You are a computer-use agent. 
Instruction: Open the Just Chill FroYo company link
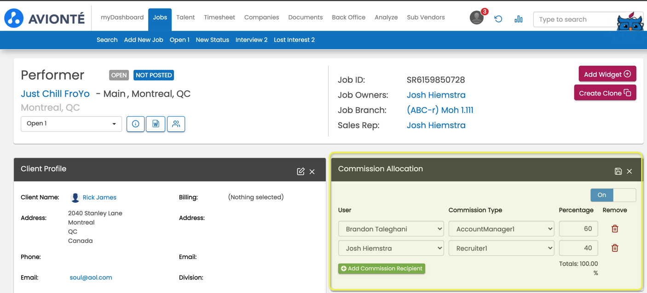pyautogui.click(x=55, y=94)
